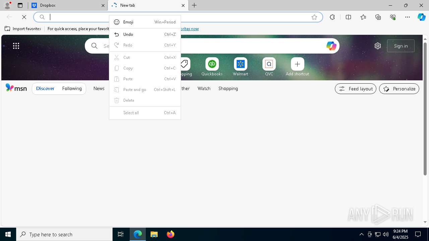Close the Dropbox tab

coord(103,5)
